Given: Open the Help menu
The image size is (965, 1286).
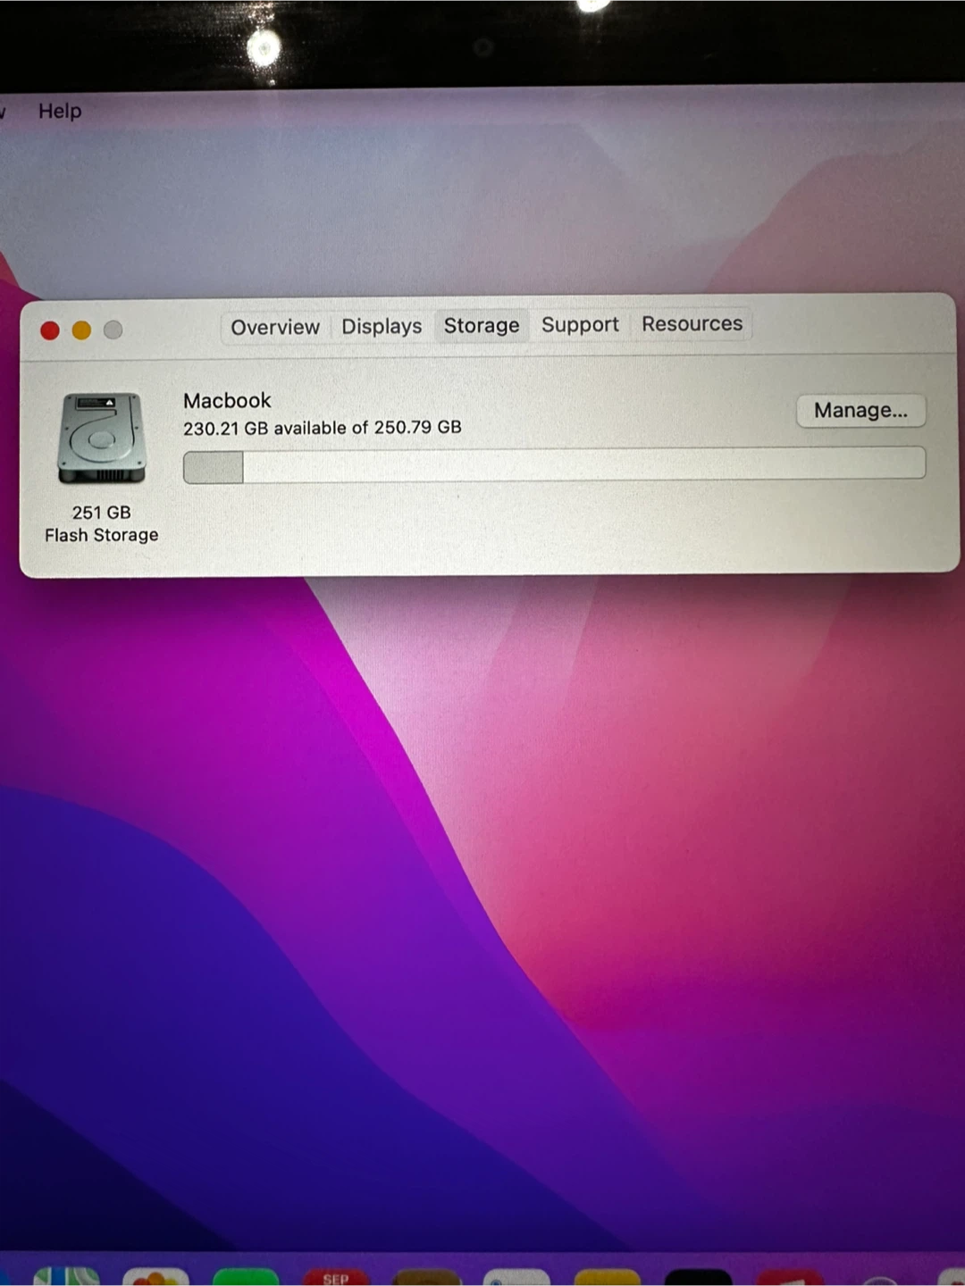Looking at the screenshot, I should coord(60,111).
